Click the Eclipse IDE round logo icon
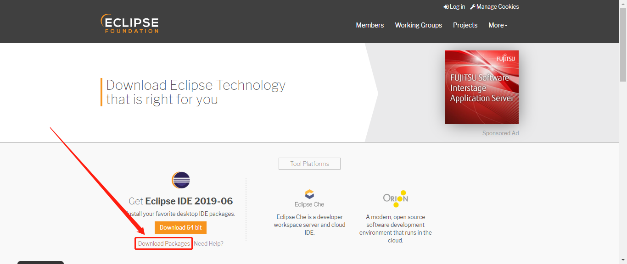Screen dimensions: 627x264 (x=181, y=180)
